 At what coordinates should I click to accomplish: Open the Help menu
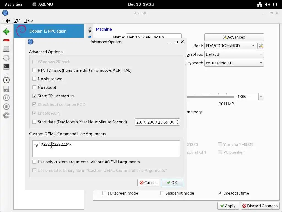point(29,20)
